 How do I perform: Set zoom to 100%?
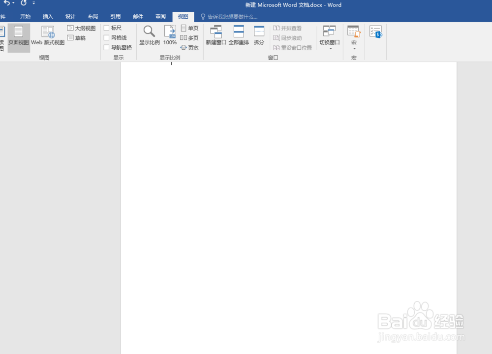(x=170, y=35)
